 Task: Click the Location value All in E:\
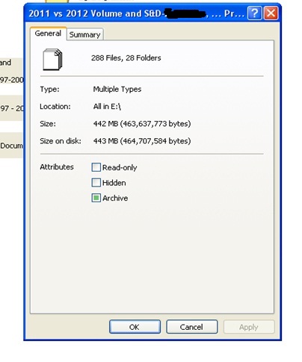107,107
